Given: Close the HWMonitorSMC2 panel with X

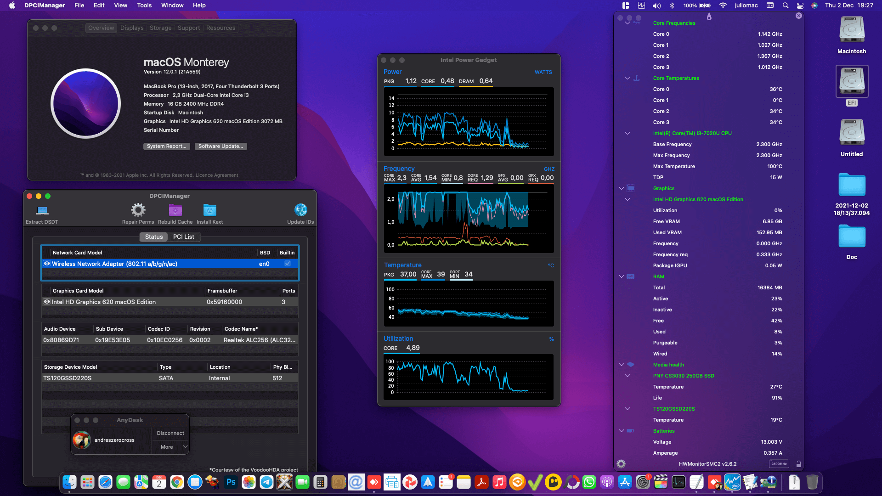Looking at the screenshot, I should click(799, 16).
